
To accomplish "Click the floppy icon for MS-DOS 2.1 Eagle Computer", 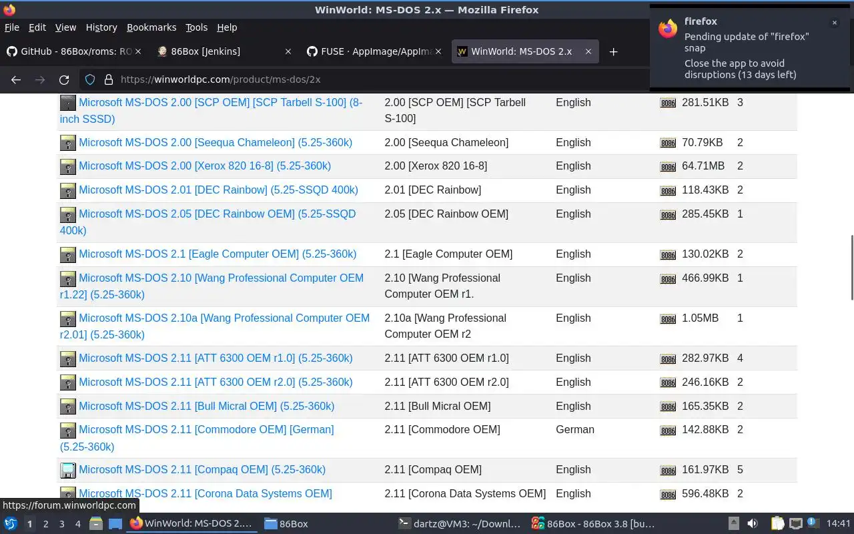I will [68, 254].
